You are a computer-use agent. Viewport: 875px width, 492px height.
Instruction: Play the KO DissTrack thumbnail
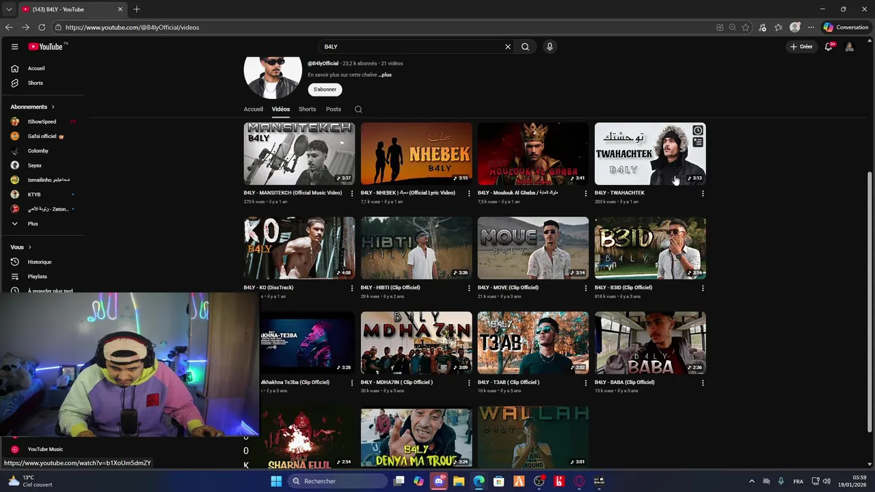pos(299,248)
